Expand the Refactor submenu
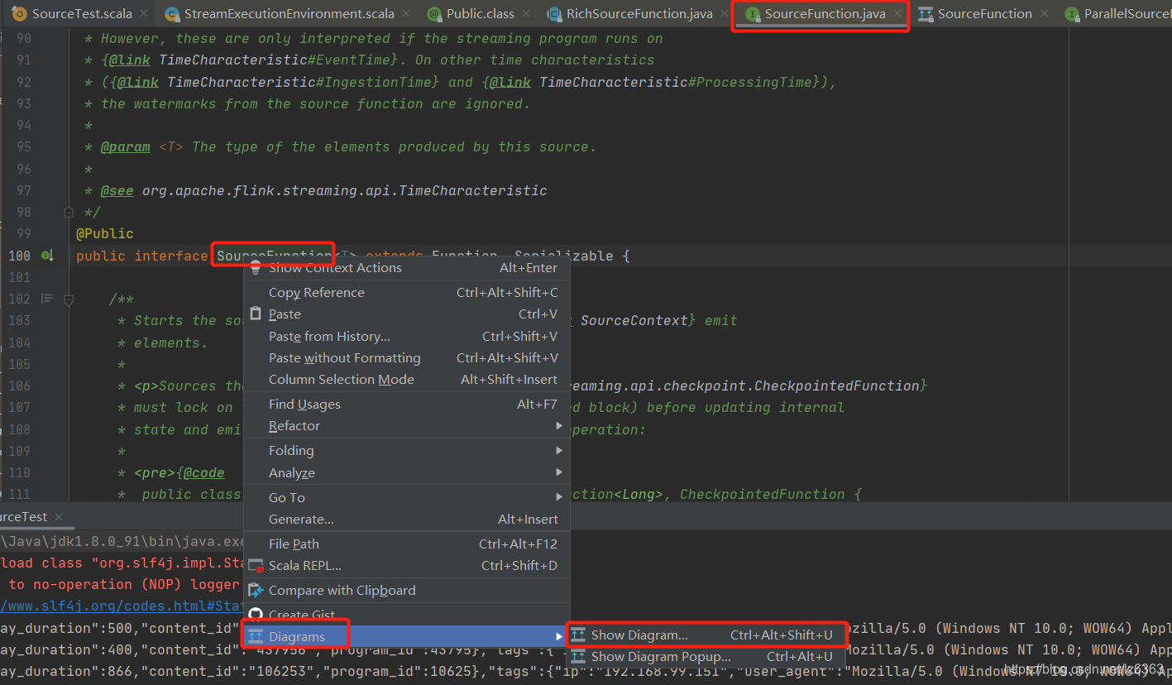Screen dimensions: 1172x685 pyautogui.click(x=407, y=425)
